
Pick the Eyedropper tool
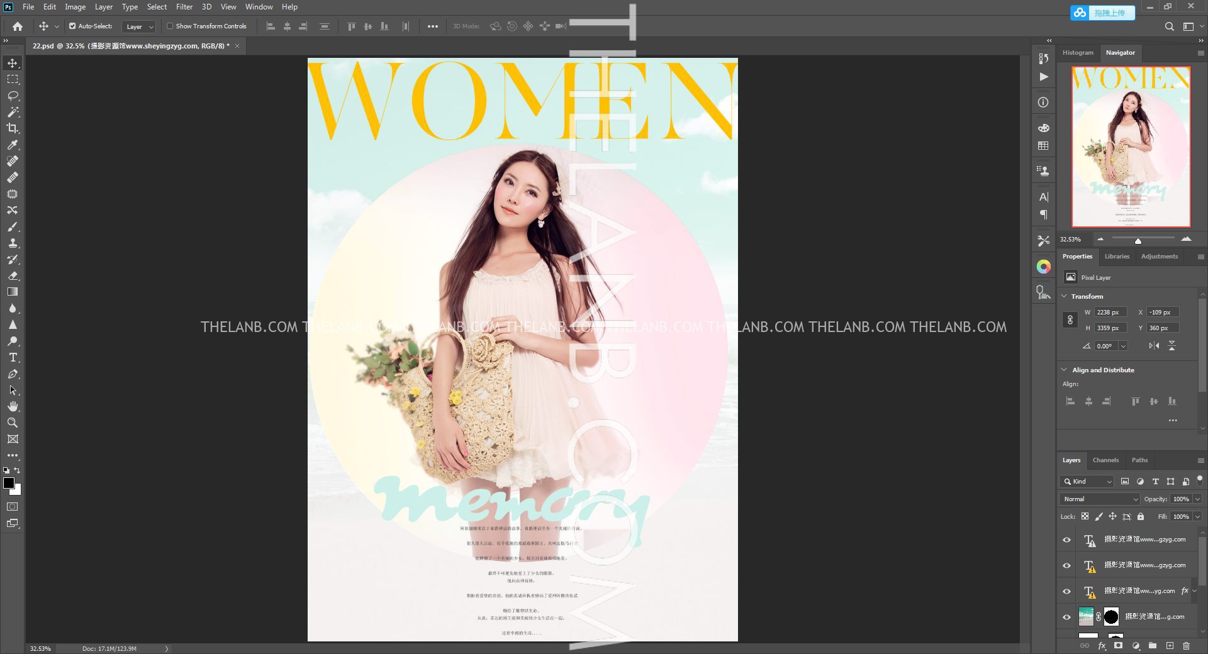point(13,145)
